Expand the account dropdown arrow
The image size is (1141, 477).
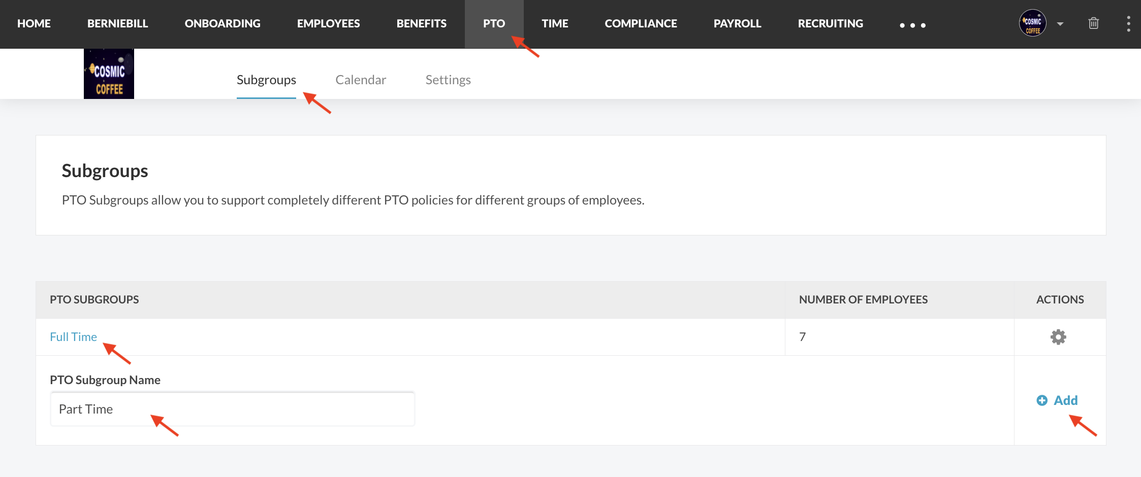coord(1060,24)
